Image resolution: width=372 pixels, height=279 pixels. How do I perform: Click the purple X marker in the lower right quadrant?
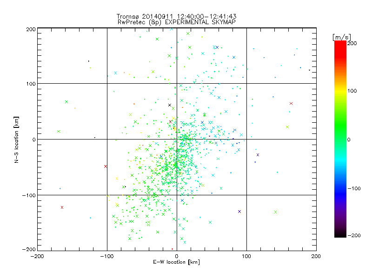[239, 212]
